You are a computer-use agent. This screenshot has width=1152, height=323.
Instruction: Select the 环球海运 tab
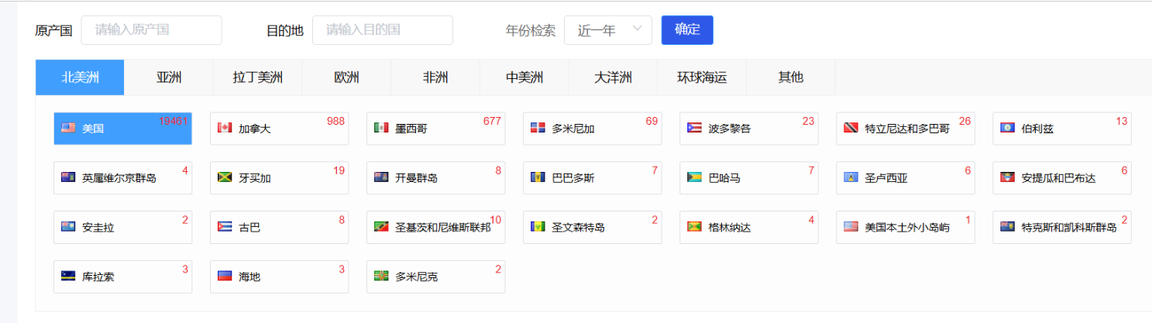(702, 77)
